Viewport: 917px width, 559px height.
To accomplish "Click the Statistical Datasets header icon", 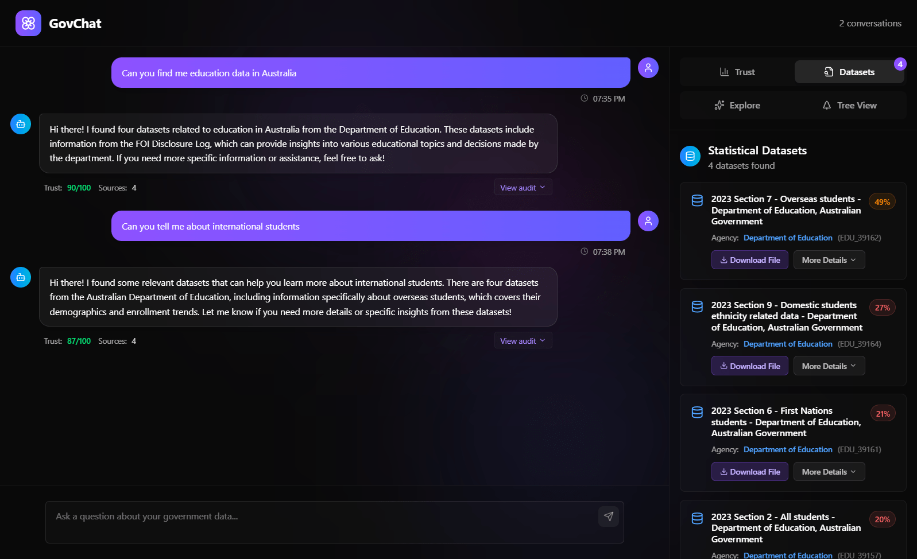I will tap(690, 156).
